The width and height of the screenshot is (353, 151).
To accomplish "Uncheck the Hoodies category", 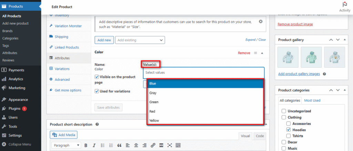I will coord(289,130).
